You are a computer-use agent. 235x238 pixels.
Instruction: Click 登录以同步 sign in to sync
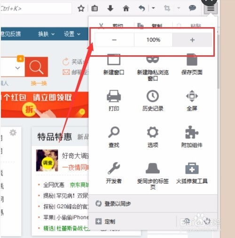click(x=153, y=204)
